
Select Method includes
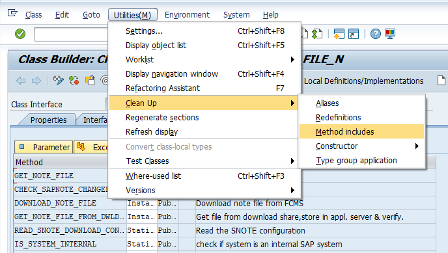coord(361,132)
